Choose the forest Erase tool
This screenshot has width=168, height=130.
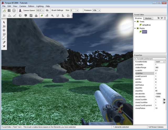(4, 42)
